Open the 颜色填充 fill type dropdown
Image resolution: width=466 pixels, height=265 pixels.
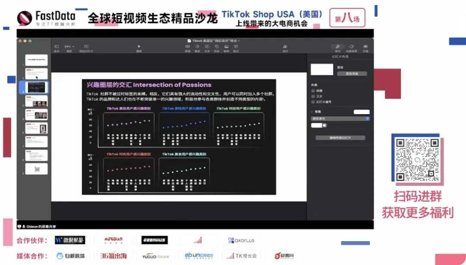340,118
